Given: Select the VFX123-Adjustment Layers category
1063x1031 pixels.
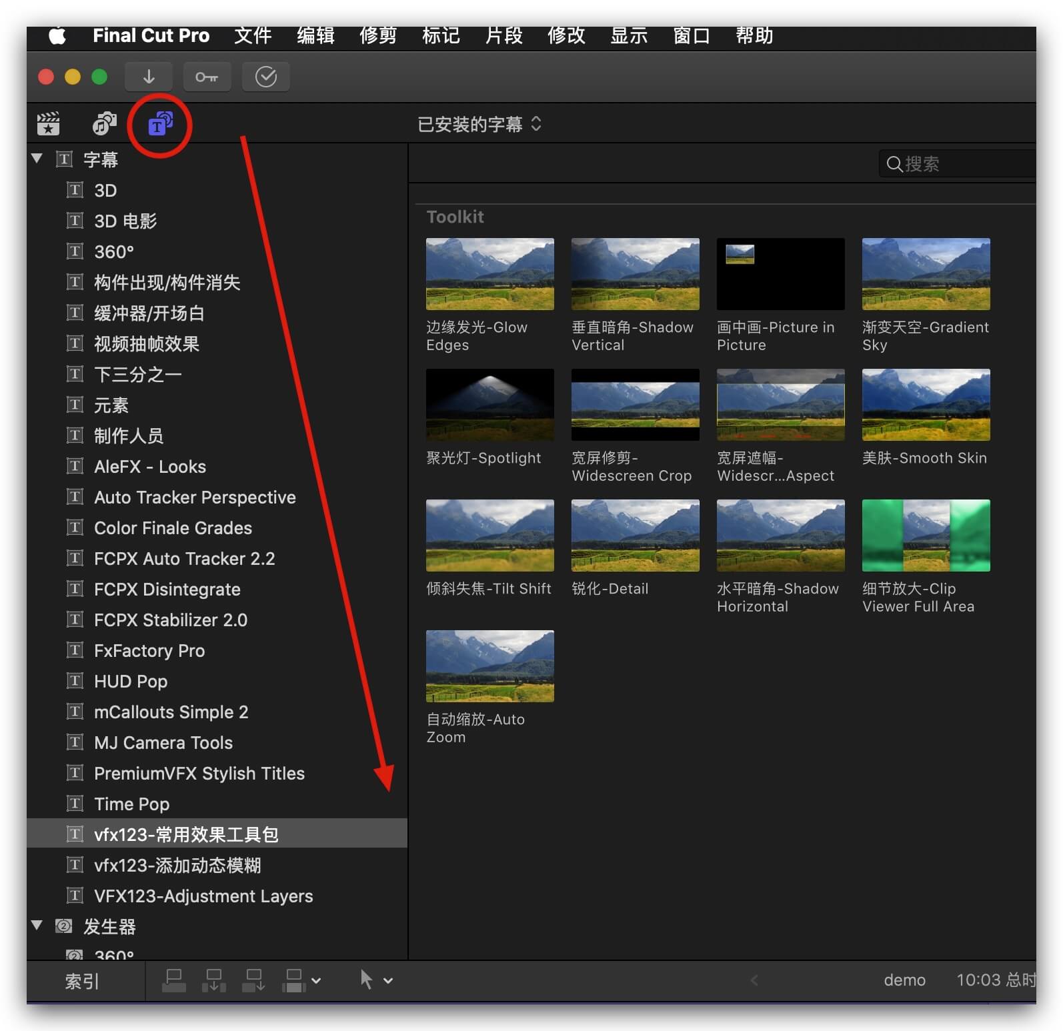Looking at the screenshot, I should coord(217,896).
